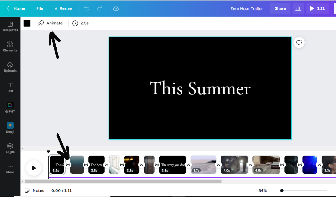This screenshot has height=210, width=336.
Task: Expand More options in sidebar
Action: click(10, 168)
